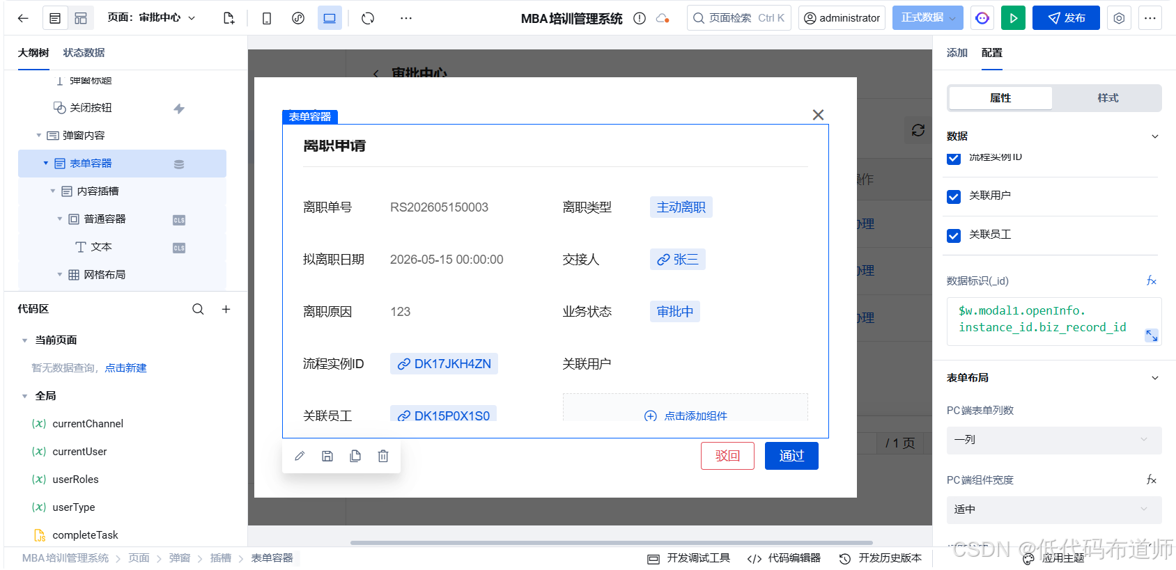Save the form container as a template

pos(327,456)
